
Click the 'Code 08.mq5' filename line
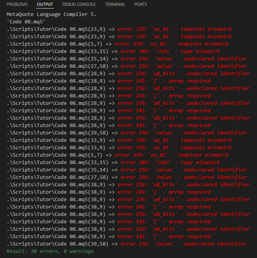pyautogui.click(x=26, y=22)
